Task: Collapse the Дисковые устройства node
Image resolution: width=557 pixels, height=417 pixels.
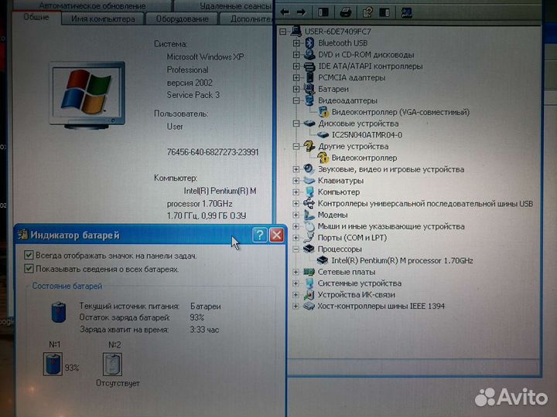Action: point(296,124)
